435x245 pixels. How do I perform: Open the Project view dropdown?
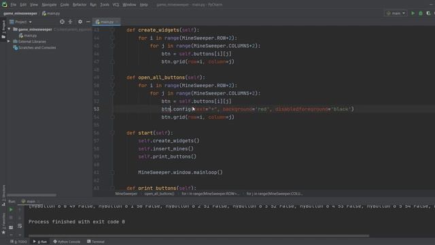(21, 22)
